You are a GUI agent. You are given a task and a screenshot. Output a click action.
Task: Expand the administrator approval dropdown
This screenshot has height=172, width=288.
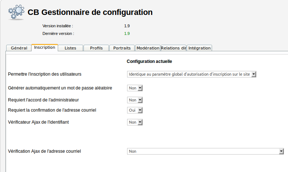(135, 100)
